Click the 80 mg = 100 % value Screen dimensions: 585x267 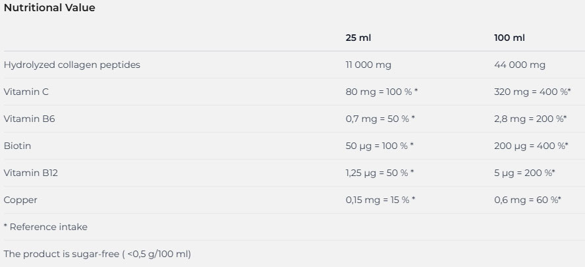click(381, 92)
